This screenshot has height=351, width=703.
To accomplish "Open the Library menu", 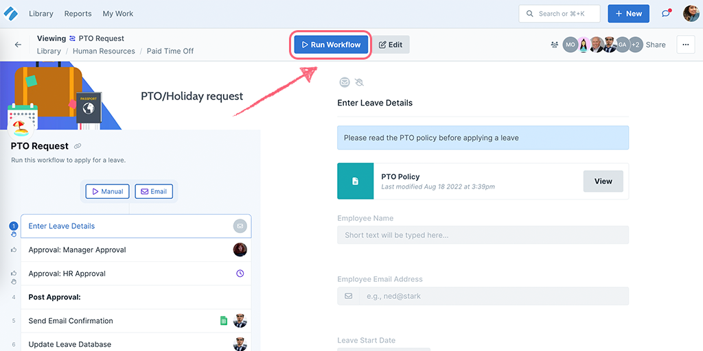I will click(x=41, y=14).
